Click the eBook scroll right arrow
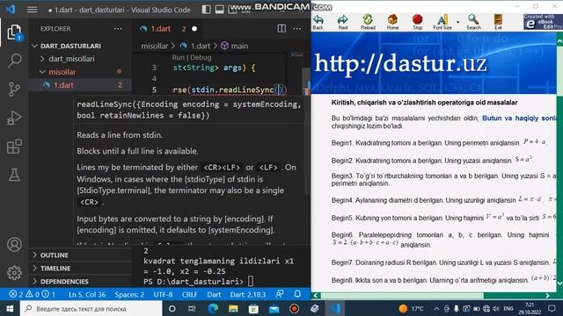Screen dimensions: 563x316 pyautogui.click(x=547, y=296)
